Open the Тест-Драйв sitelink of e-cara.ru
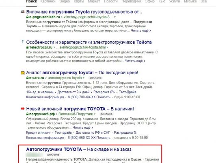 click(x=127, y=92)
